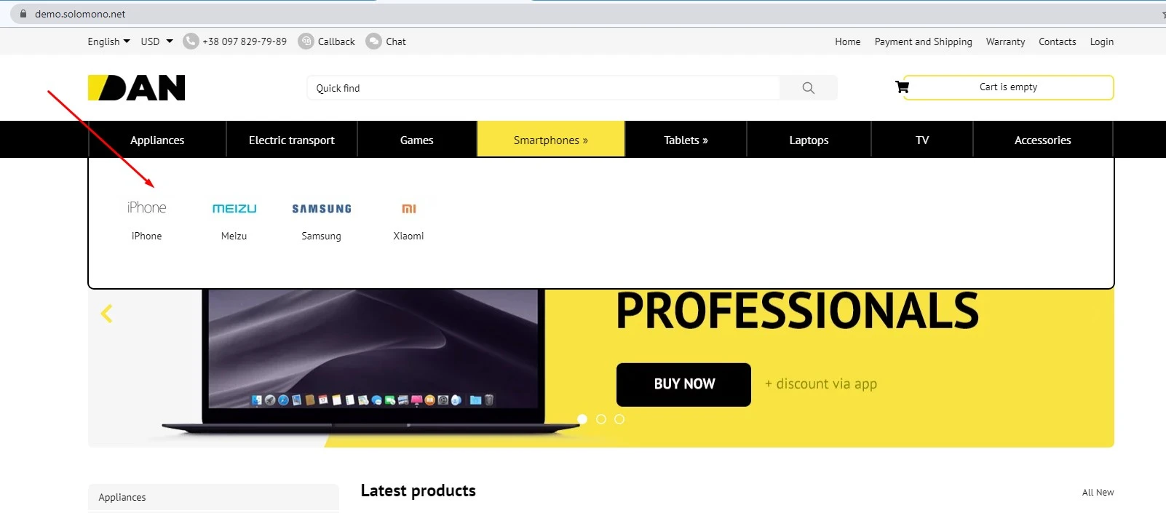Open the English language dropdown

click(108, 41)
